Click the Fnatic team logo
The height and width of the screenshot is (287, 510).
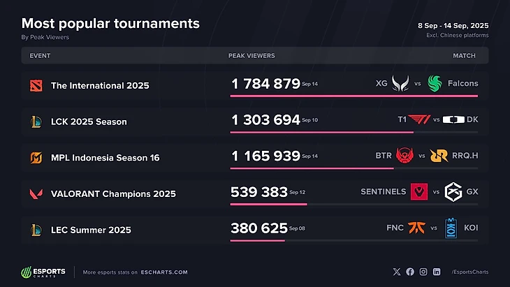click(417, 228)
